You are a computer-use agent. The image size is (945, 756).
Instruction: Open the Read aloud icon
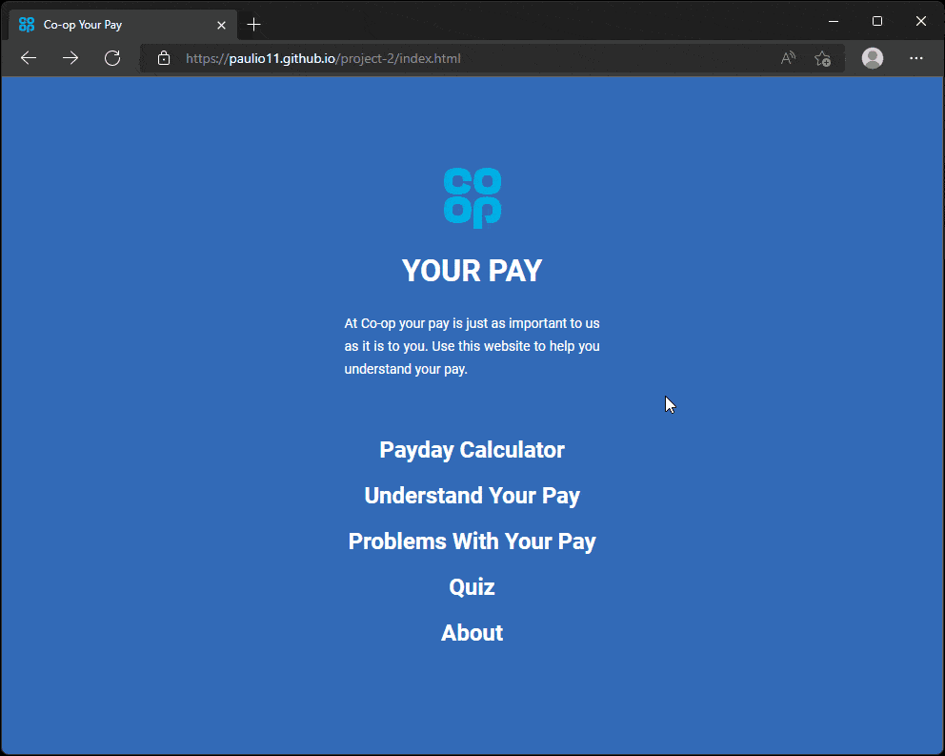(x=788, y=58)
